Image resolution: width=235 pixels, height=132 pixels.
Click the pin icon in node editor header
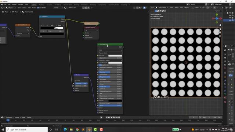91,8
